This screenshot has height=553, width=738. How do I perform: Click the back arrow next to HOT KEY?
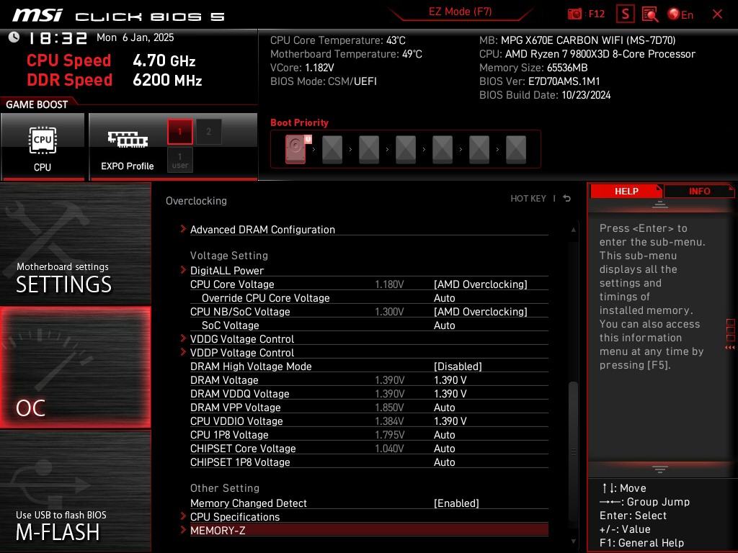566,199
